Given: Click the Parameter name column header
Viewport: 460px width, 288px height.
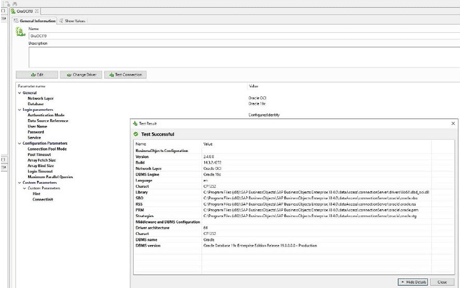Looking at the screenshot, I should pos(32,87).
